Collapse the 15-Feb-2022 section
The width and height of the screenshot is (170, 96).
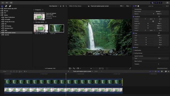coord(34,22)
